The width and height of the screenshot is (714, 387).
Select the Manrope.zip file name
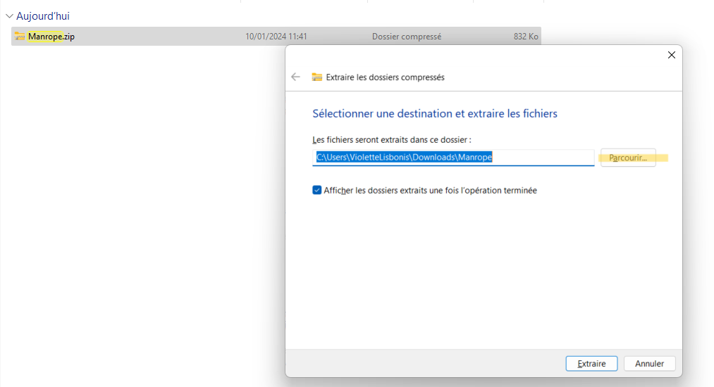tap(51, 37)
